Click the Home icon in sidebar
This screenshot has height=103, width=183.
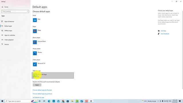point(2,7)
